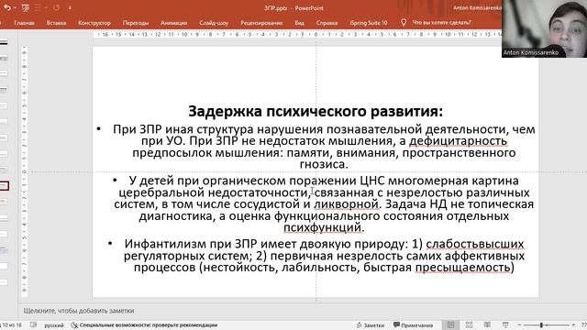Open 'Специальные возможности: проверьте рекомендации' status item

click(x=149, y=325)
